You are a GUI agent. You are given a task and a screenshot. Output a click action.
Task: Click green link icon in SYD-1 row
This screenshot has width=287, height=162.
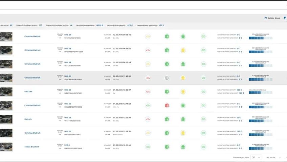pyautogui.click(x=203, y=147)
